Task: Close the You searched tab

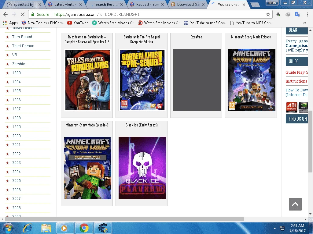Action: [x=244, y=4]
